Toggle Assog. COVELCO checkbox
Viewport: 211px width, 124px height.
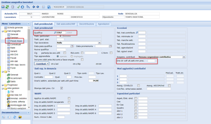point(138,86)
